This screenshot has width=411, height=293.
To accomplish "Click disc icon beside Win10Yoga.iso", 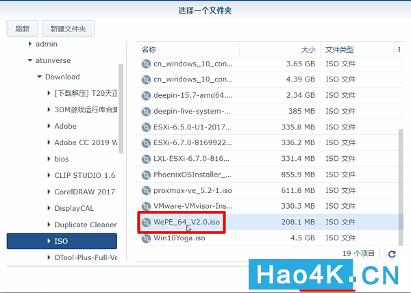I will tap(146, 238).
